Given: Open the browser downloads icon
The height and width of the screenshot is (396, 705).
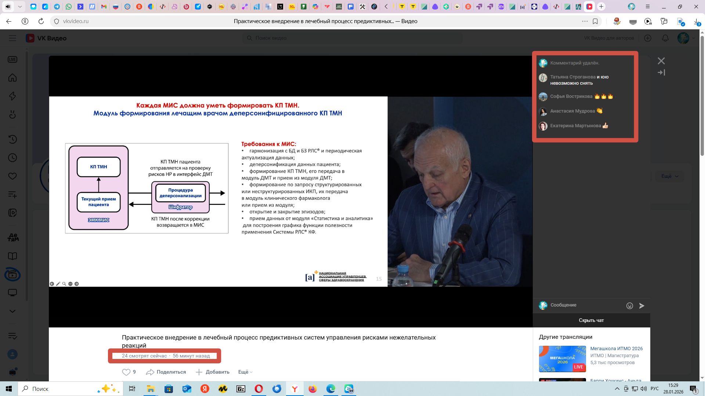Looking at the screenshot, I should tap(697, 22).
